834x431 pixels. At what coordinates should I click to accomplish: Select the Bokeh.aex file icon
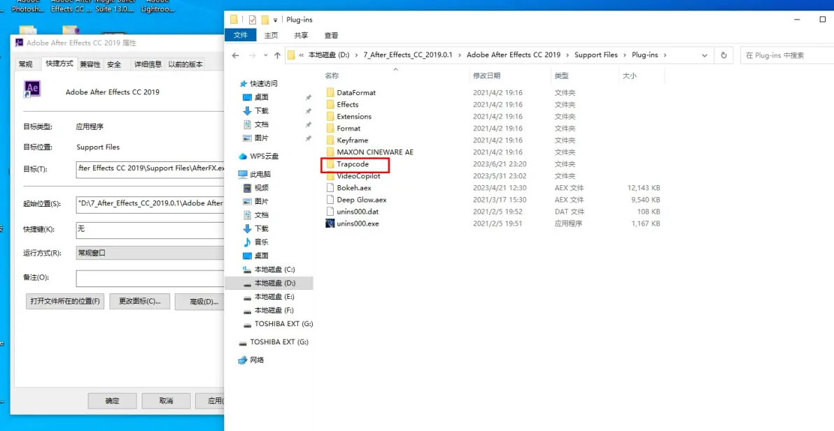click(330, 188)
